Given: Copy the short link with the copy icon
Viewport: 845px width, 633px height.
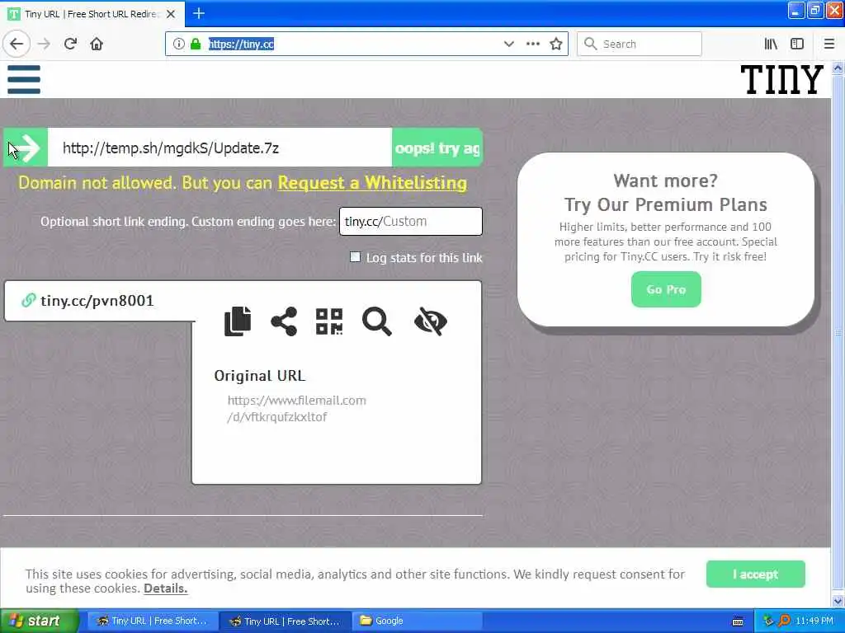Looking at the screenshot, I should point(238,321).
